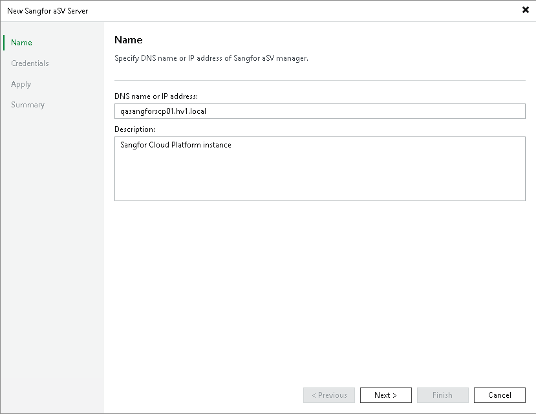
Task: Click the Cancel button
Action: tap(499, 395)
